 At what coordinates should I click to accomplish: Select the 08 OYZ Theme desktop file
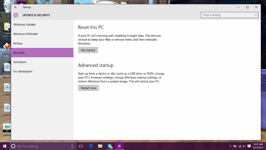[x=7, y=70]
